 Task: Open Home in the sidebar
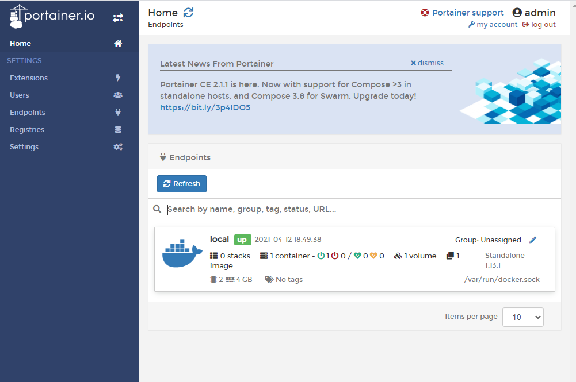click(70, 43)
